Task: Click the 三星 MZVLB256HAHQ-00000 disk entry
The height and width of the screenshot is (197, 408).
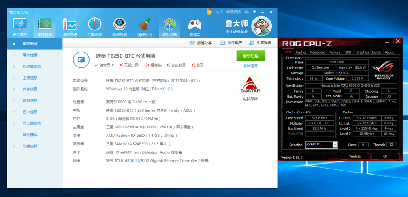Action: click(x=150, y=127)
